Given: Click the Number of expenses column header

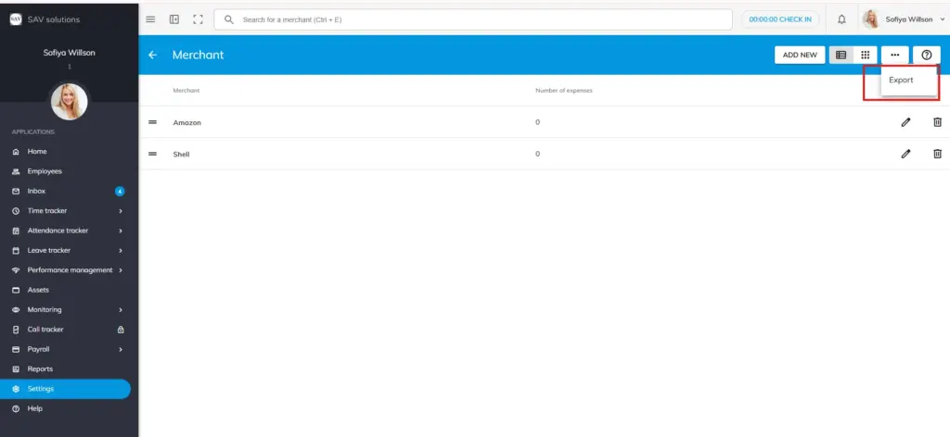Looking at the screenshot, I should click(x=563, y=91).
